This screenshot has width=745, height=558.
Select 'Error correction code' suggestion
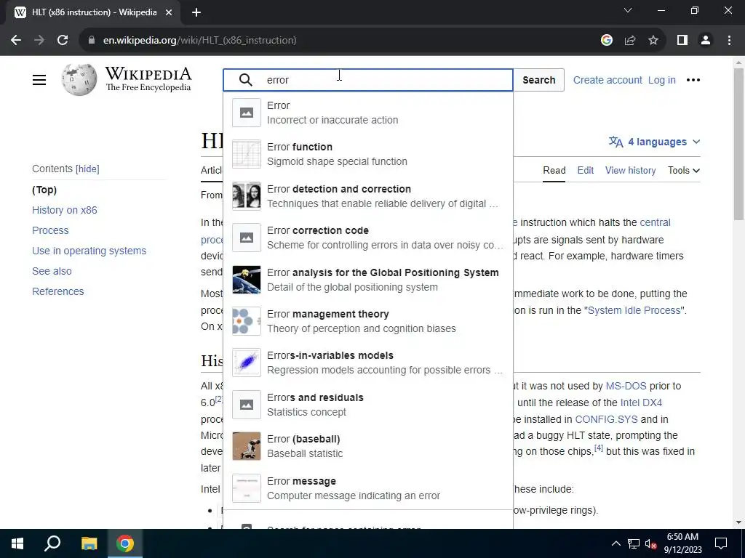(367, 238)
